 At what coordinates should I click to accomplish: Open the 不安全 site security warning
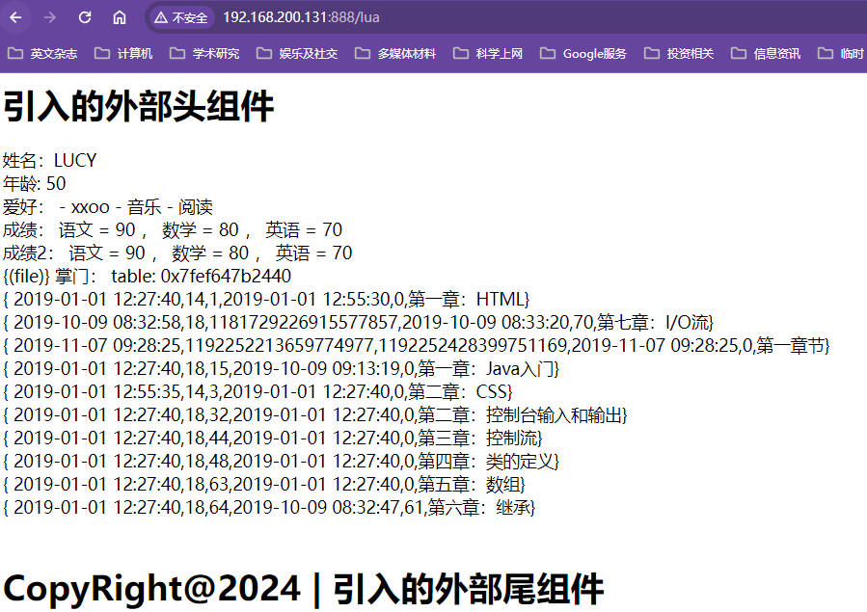(x=180, y=17)
